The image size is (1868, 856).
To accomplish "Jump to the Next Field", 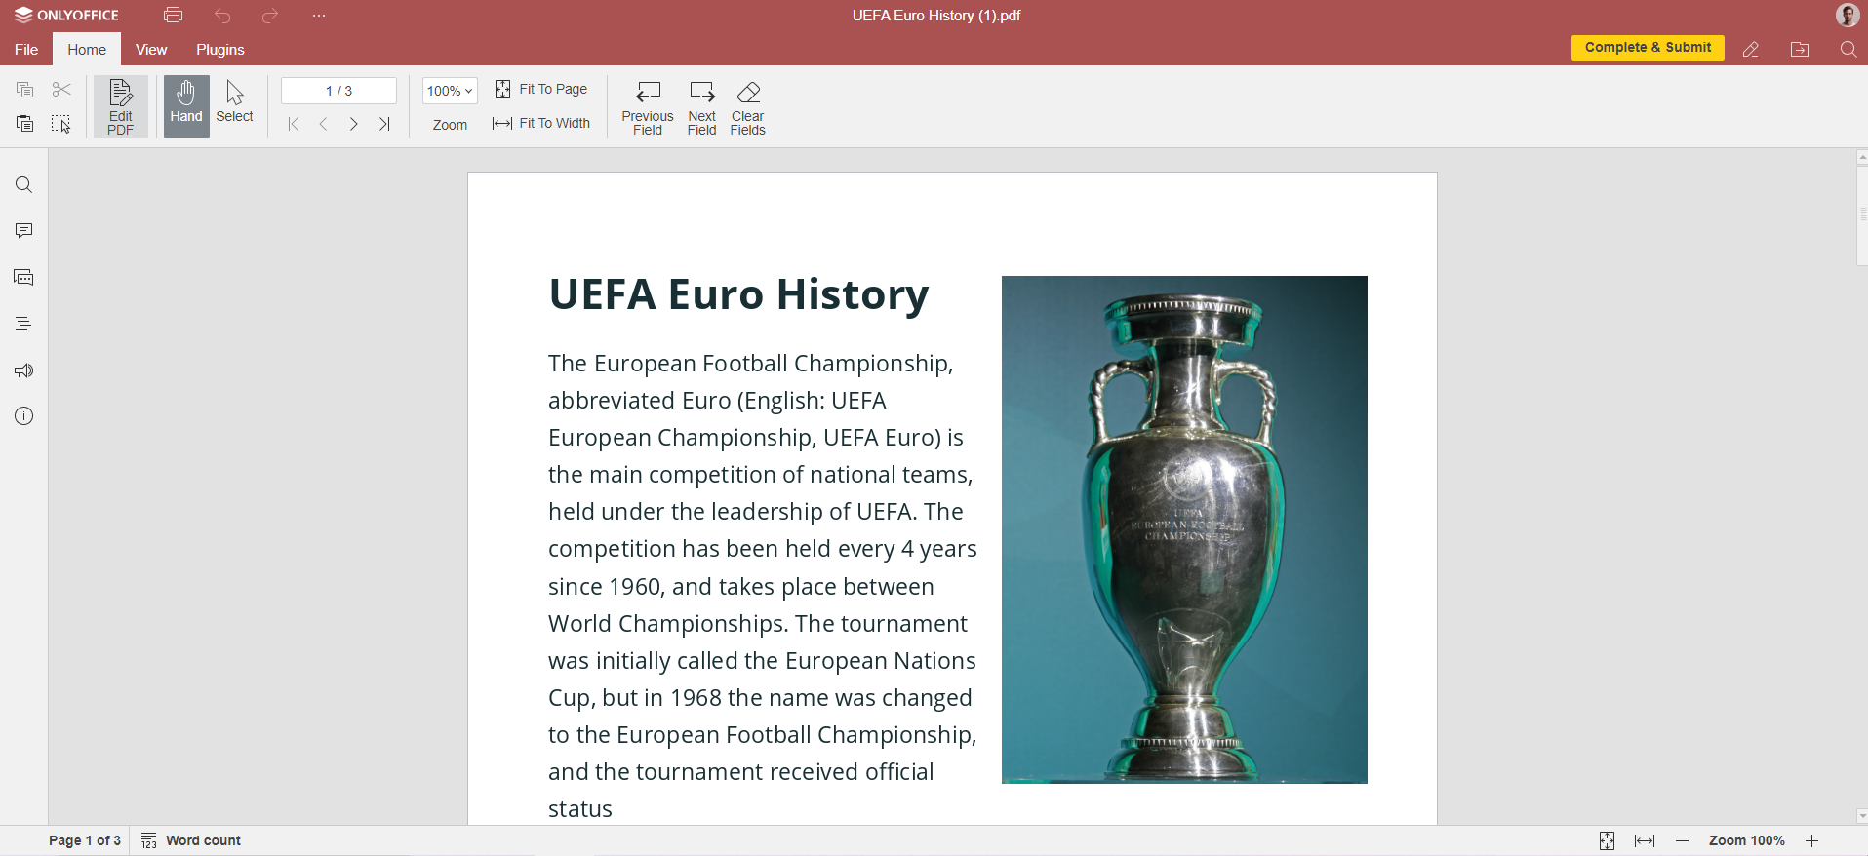I will pos(701,93).
